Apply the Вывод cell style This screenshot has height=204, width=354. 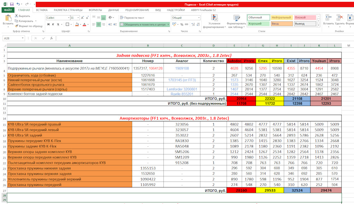click(305, 24)
